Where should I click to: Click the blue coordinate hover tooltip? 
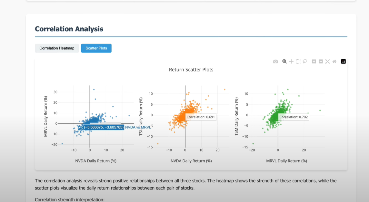click(x=103, y=127)
